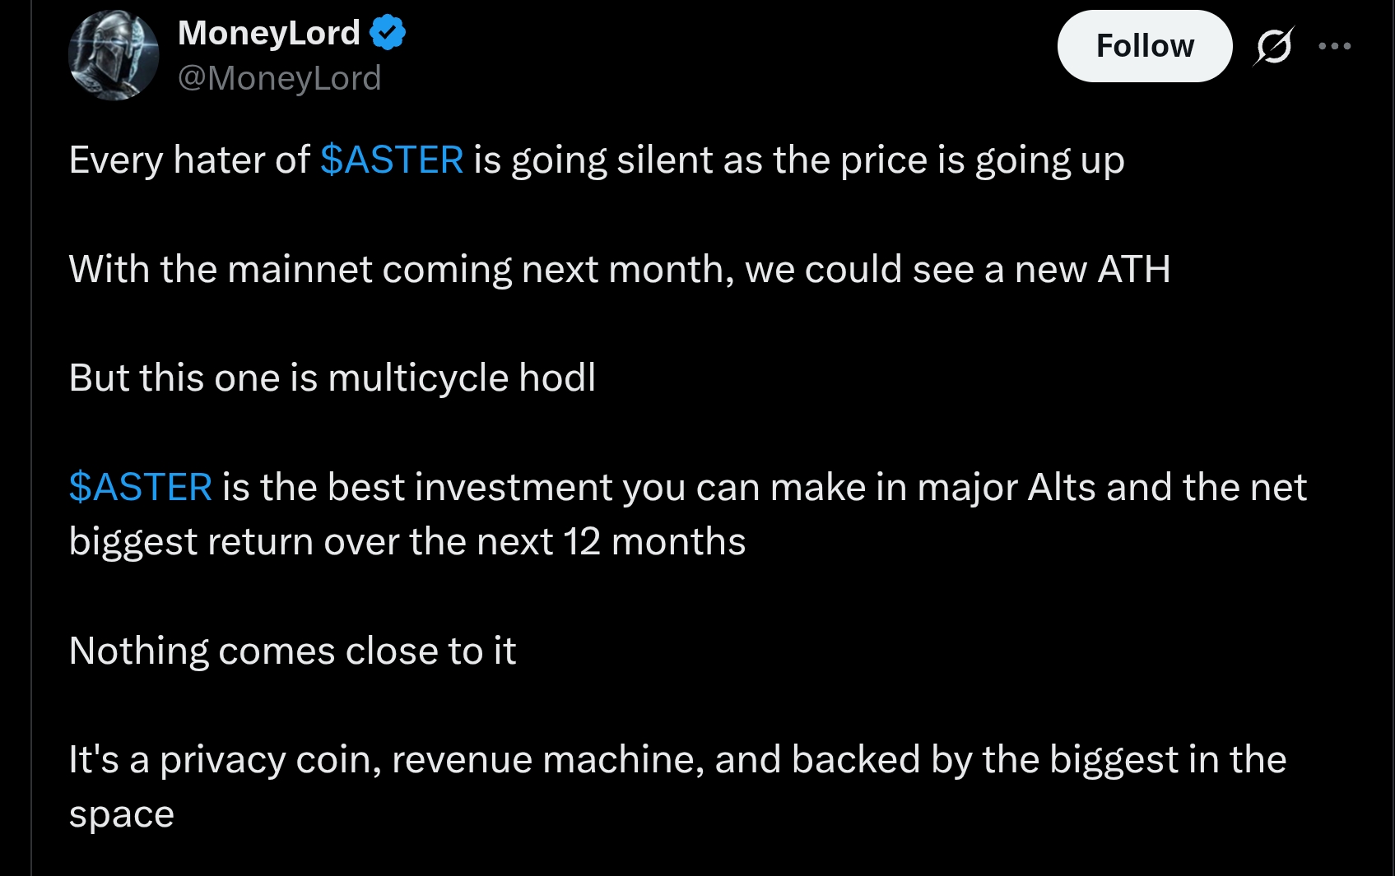Viewport: 1395px width, 876px height.
Task: Open the Grok explain-this-post icon
Action: pos(1273,46)
